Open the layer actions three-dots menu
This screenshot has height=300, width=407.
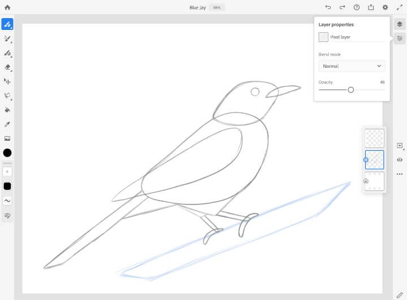(400, 174)
